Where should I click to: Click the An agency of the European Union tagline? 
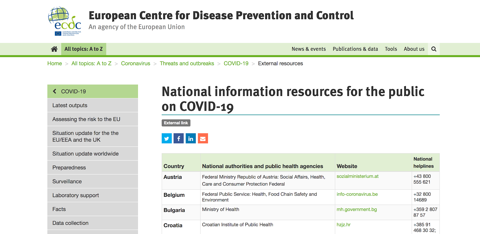[x=137, y=27]
